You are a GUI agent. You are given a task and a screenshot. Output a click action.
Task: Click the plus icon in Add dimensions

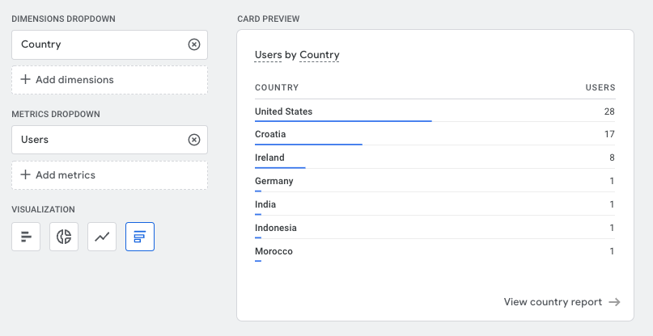[x=25, y=79]
